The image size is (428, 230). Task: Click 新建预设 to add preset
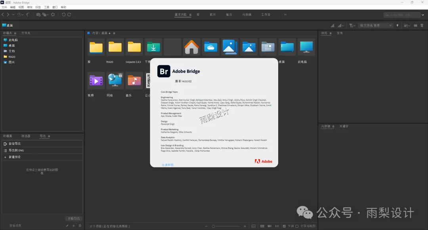[x=42, y=157]
